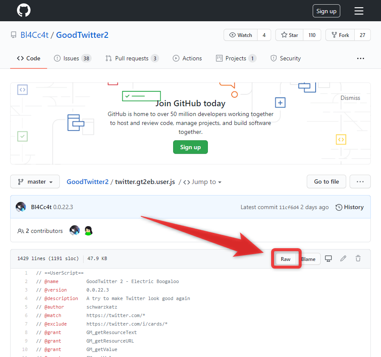The height and width of the screenshot is (357, 381).
Task: View the 27 forks count
Action: pyautogui.click(x=362, y=35)
